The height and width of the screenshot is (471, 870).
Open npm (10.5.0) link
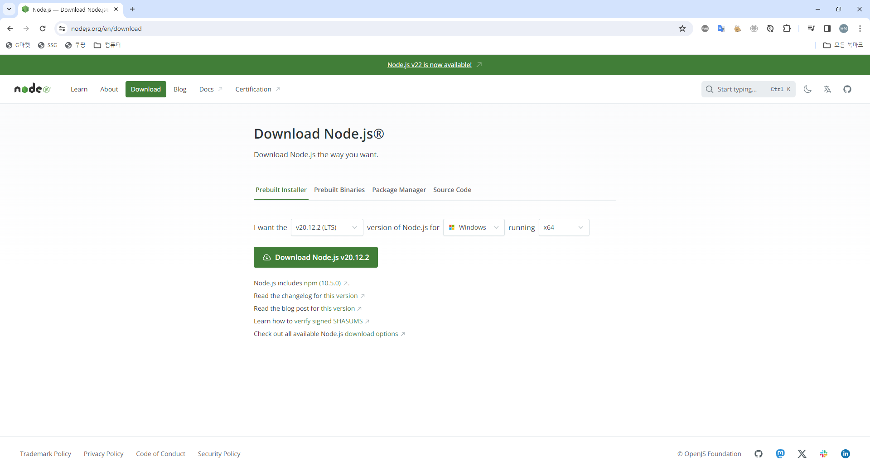tap(323, 283)
